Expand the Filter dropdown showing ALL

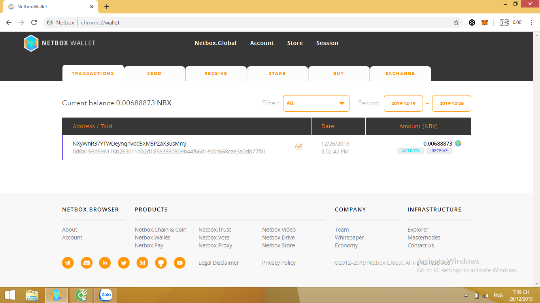pyautogui.click(x=316, y=103)
